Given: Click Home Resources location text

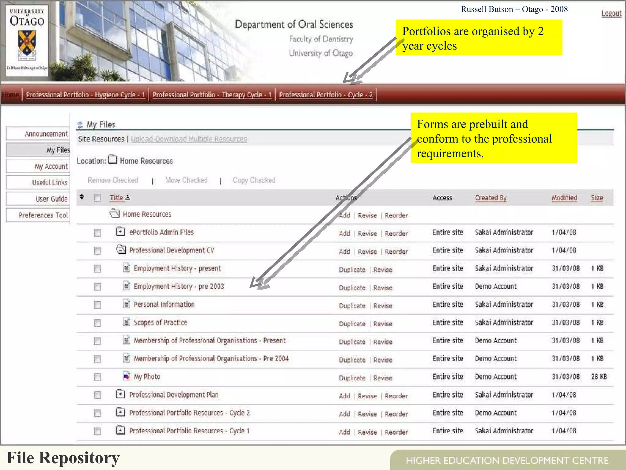Looking at the screenshot, I should pos(146,161).
